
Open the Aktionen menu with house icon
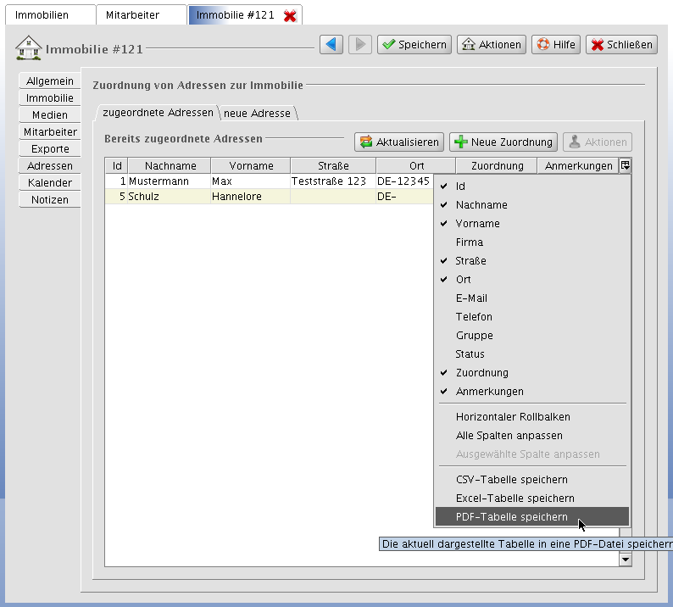pos(492,44)
